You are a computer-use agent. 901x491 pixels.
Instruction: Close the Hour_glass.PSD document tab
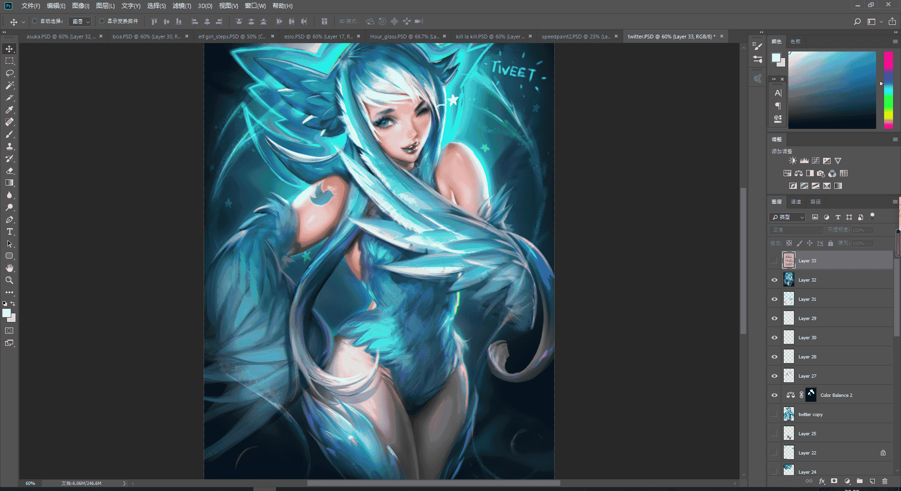click(444, 37)
